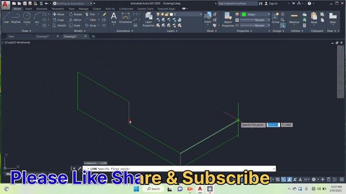346x194 pixels.
Task: Open Layer Properties manager
Action: pos(149,19)
